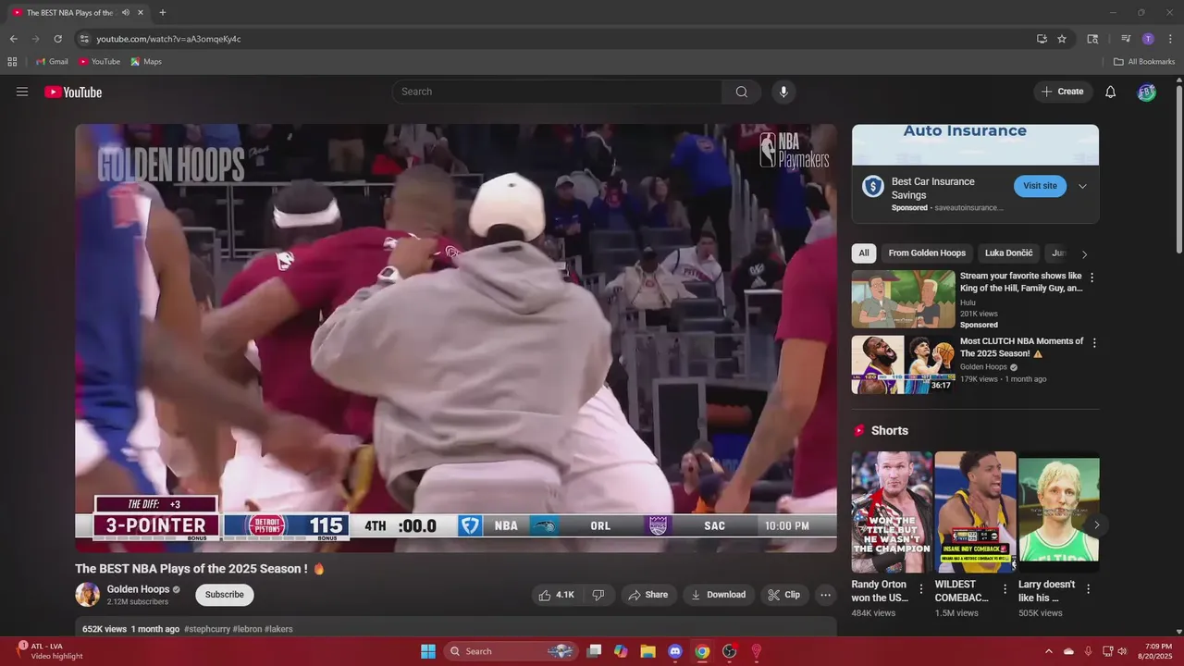Open Google Lens page search icon
The width and height of the screenshot is (1184, 666).
click(1092, 39)
